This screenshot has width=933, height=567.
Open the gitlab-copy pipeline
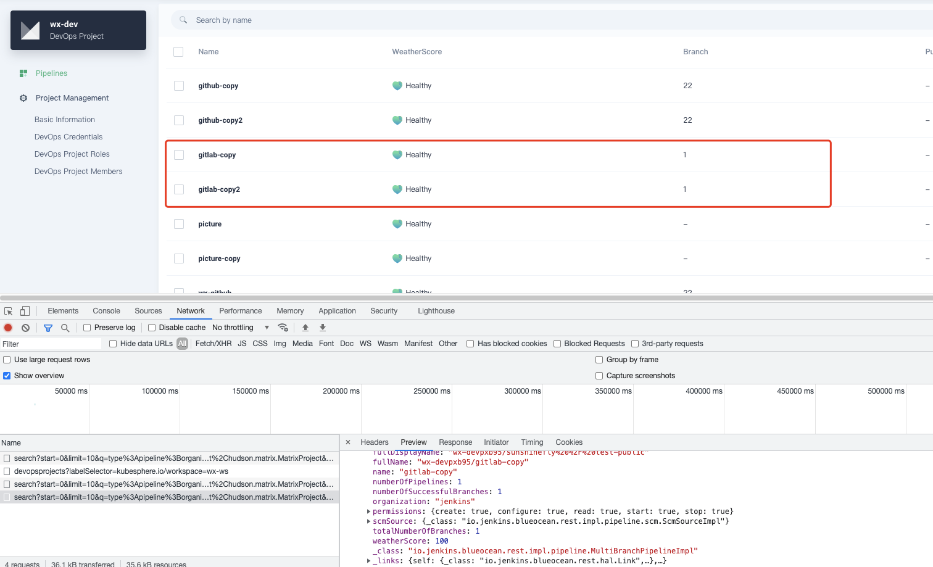(x=217, y=155)
